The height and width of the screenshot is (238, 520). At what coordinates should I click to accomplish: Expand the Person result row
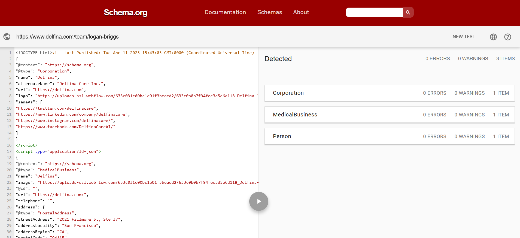pyautogui.click(x=390, y=137)
